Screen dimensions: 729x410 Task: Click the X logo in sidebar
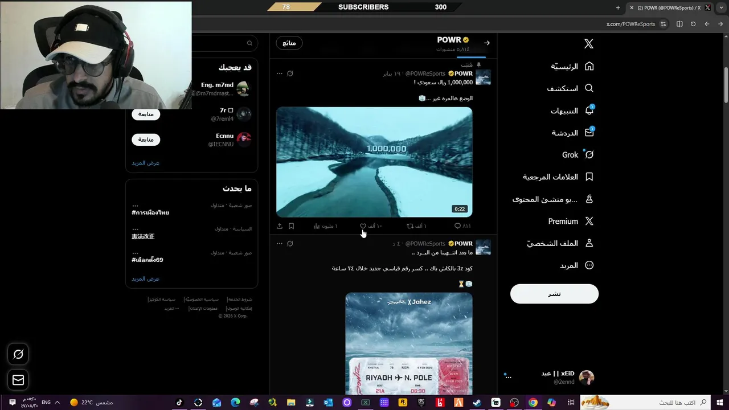click(589, 44)
